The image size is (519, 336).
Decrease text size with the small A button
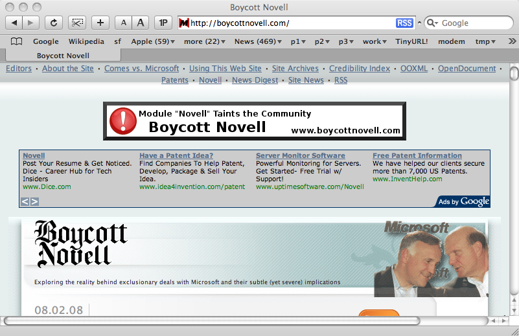click(124, 23)
